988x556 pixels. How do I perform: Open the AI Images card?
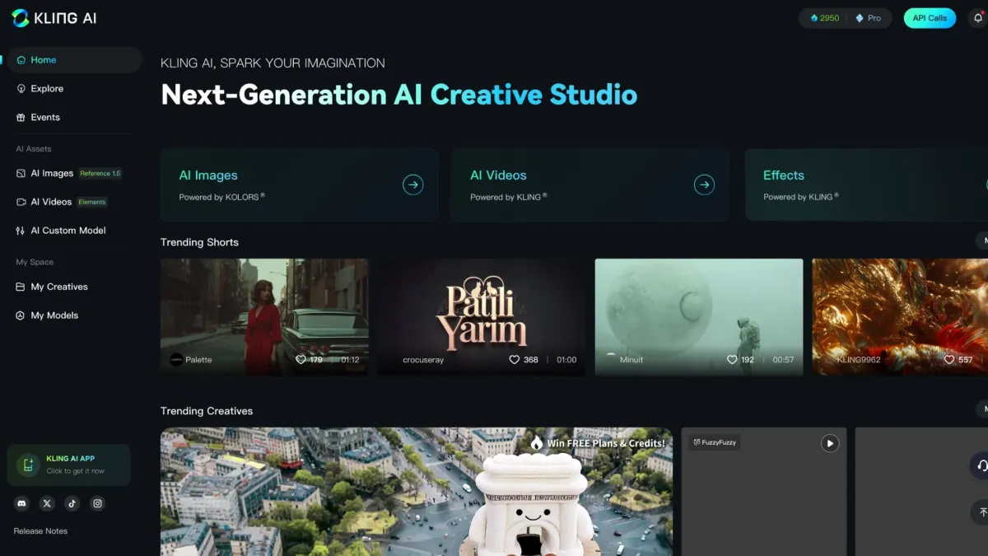click(299, 185)
